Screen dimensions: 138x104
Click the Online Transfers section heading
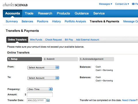[18, 53]
